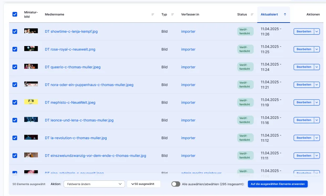Click the date 11.04.2025 - 11:19
326x196 pixels.
[271, 102]
